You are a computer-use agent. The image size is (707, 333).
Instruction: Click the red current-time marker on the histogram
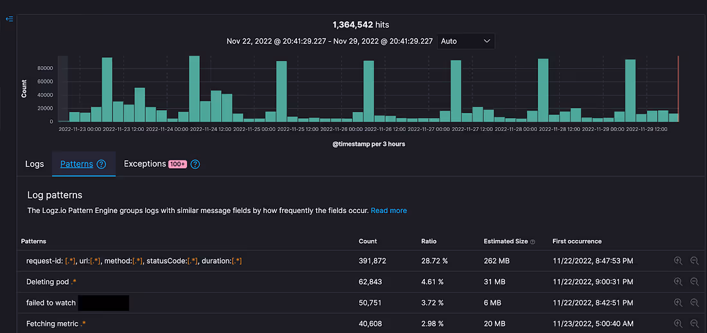678,89
